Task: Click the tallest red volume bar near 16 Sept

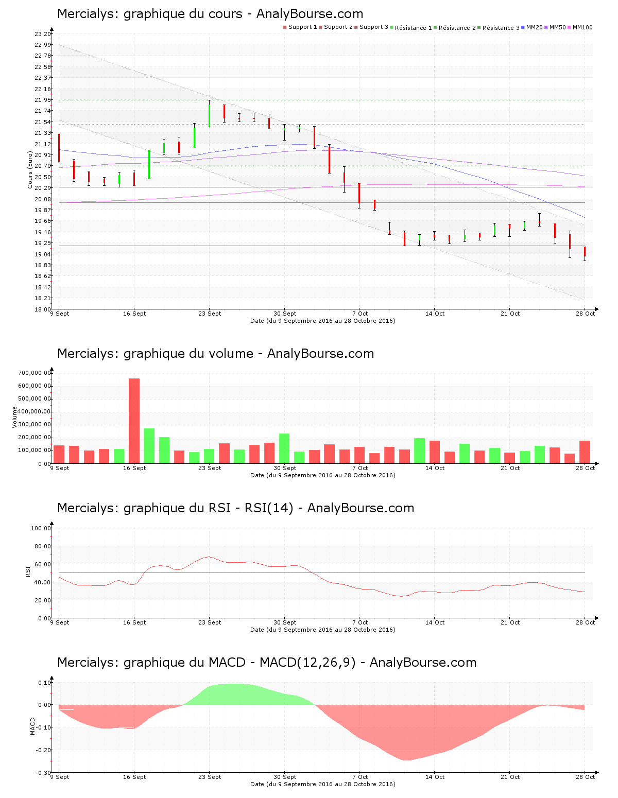Action: click(134, 421)
